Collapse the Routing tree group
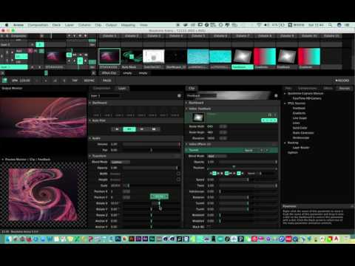355x266 pixels. click(x=285, y=143)
